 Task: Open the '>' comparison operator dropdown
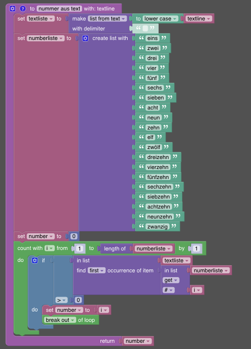[x=61, y=300]
